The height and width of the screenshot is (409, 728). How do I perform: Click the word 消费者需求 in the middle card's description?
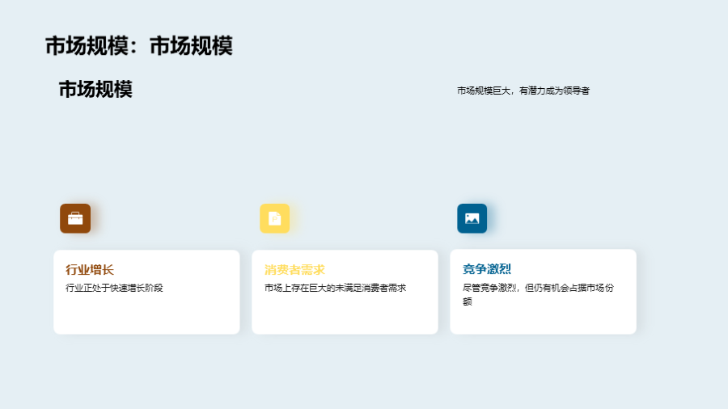click(383, 288)
